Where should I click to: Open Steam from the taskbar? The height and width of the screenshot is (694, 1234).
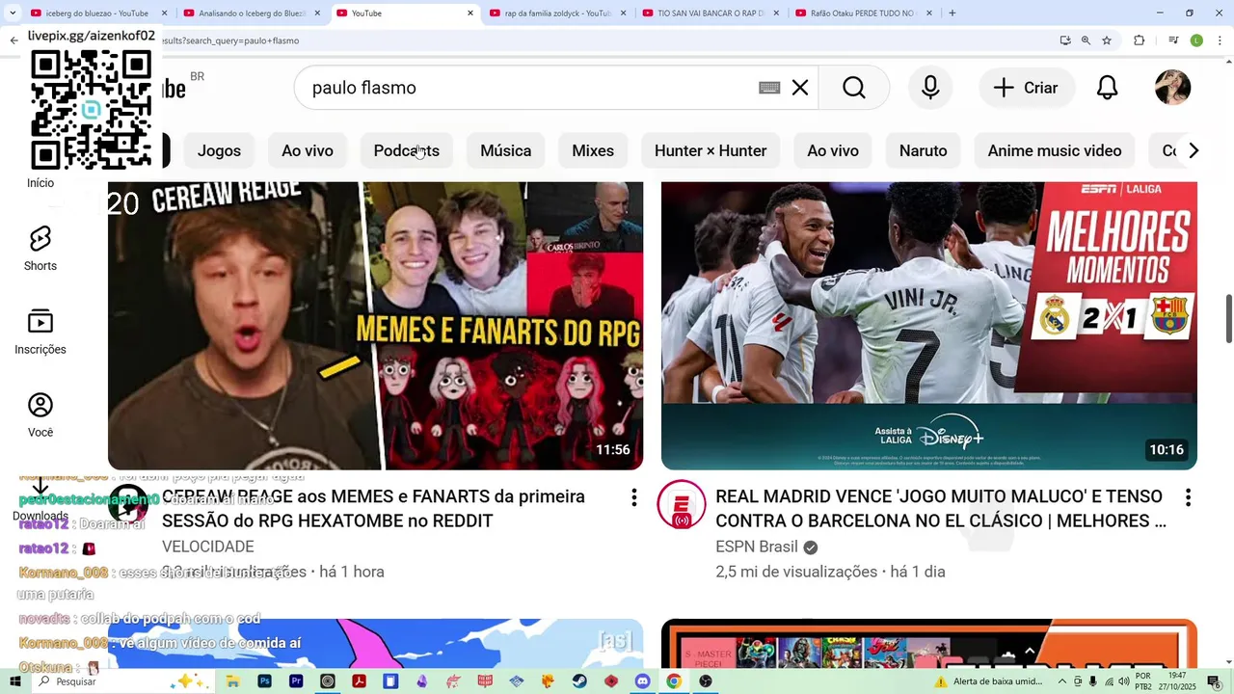579,681
